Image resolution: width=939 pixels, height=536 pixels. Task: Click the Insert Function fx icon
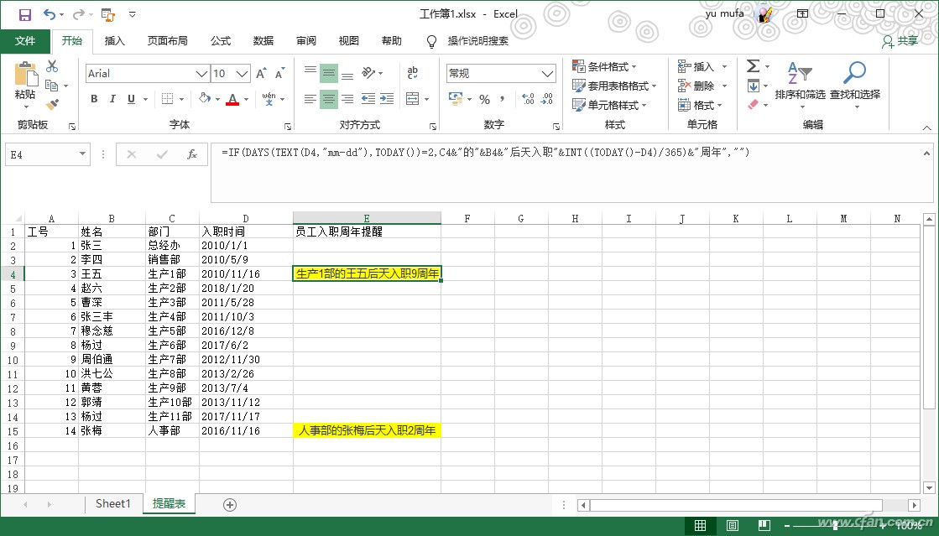click(191, 154)
